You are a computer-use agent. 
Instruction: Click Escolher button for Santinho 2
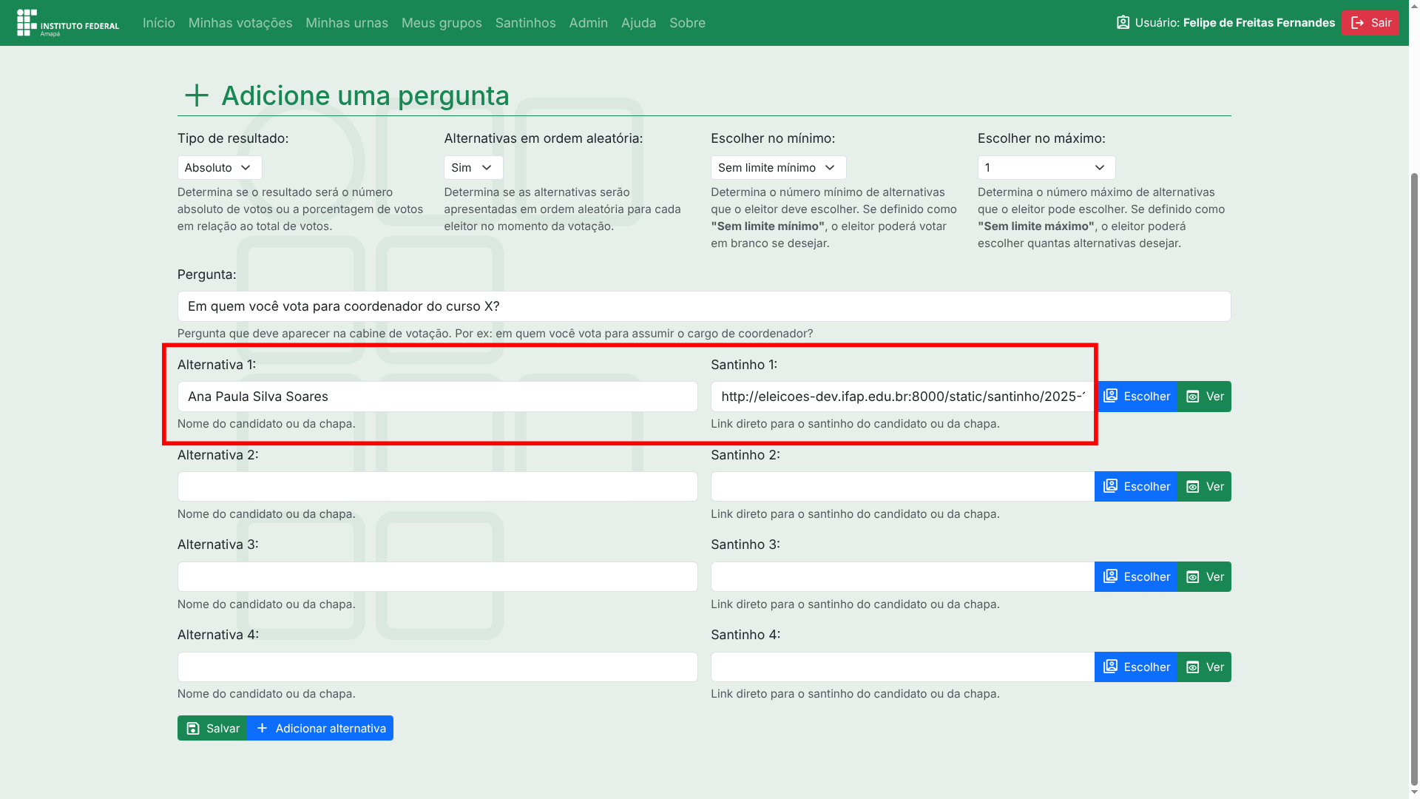[1136, 487]
